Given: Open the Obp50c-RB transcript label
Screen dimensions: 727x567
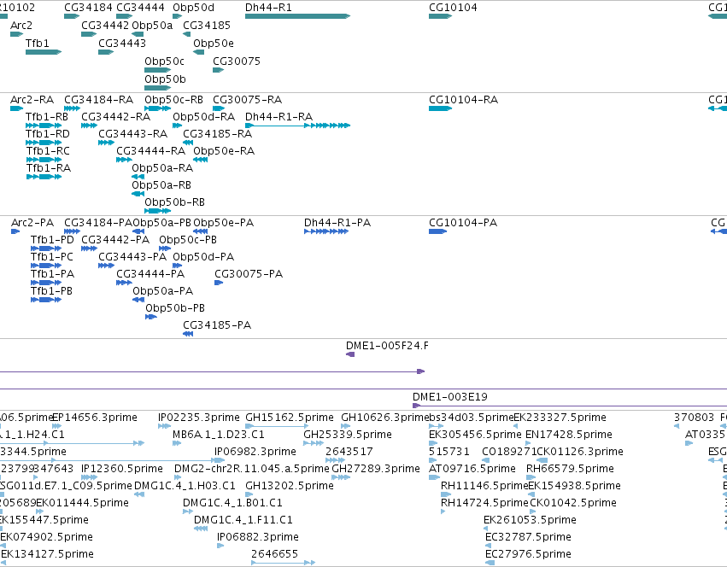Looking at the screenshot, I should coord(174,100).
